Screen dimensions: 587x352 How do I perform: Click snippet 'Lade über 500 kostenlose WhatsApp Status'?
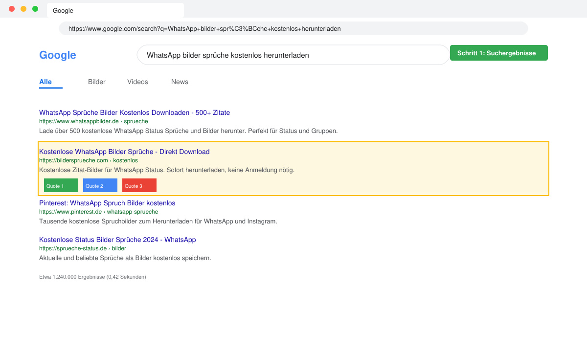click(x=188, y=131)
